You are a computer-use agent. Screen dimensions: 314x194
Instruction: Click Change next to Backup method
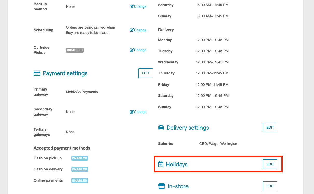click(x=140, y=6)
